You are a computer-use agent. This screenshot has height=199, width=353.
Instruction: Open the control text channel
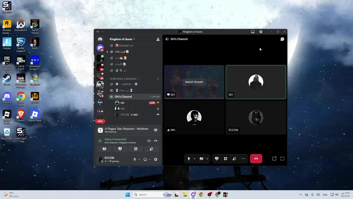point(135,84)
